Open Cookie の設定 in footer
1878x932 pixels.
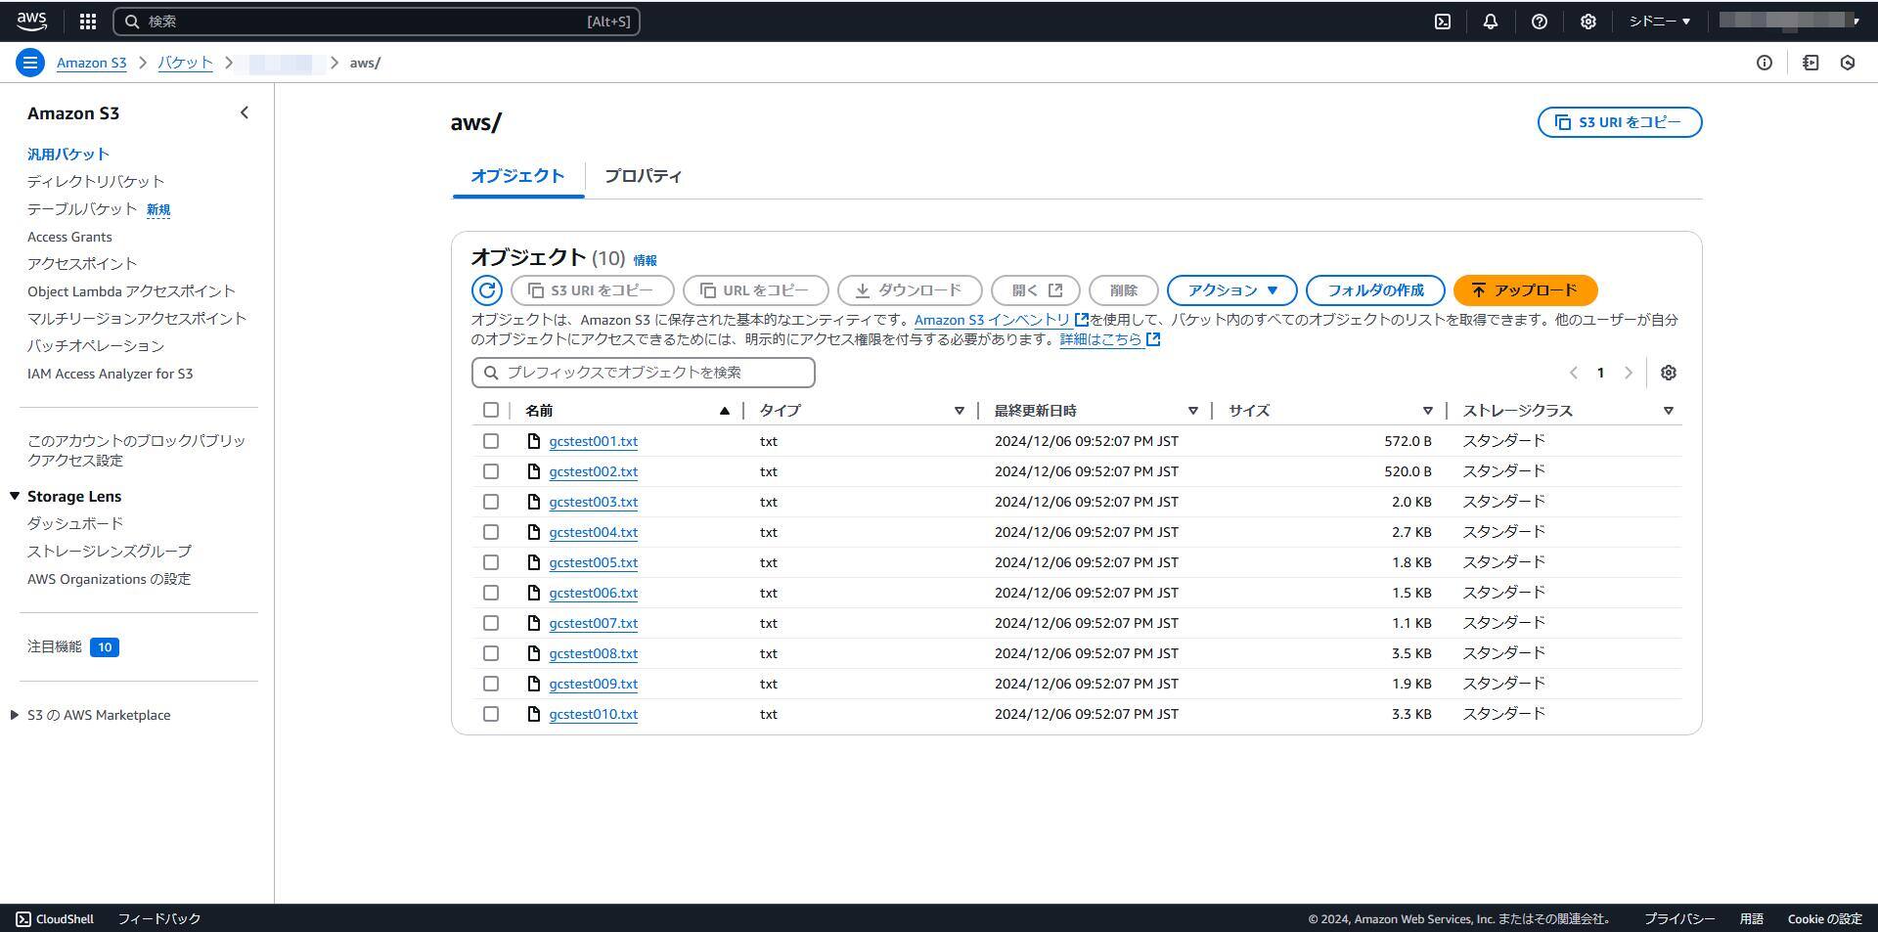click(1824, 919)
